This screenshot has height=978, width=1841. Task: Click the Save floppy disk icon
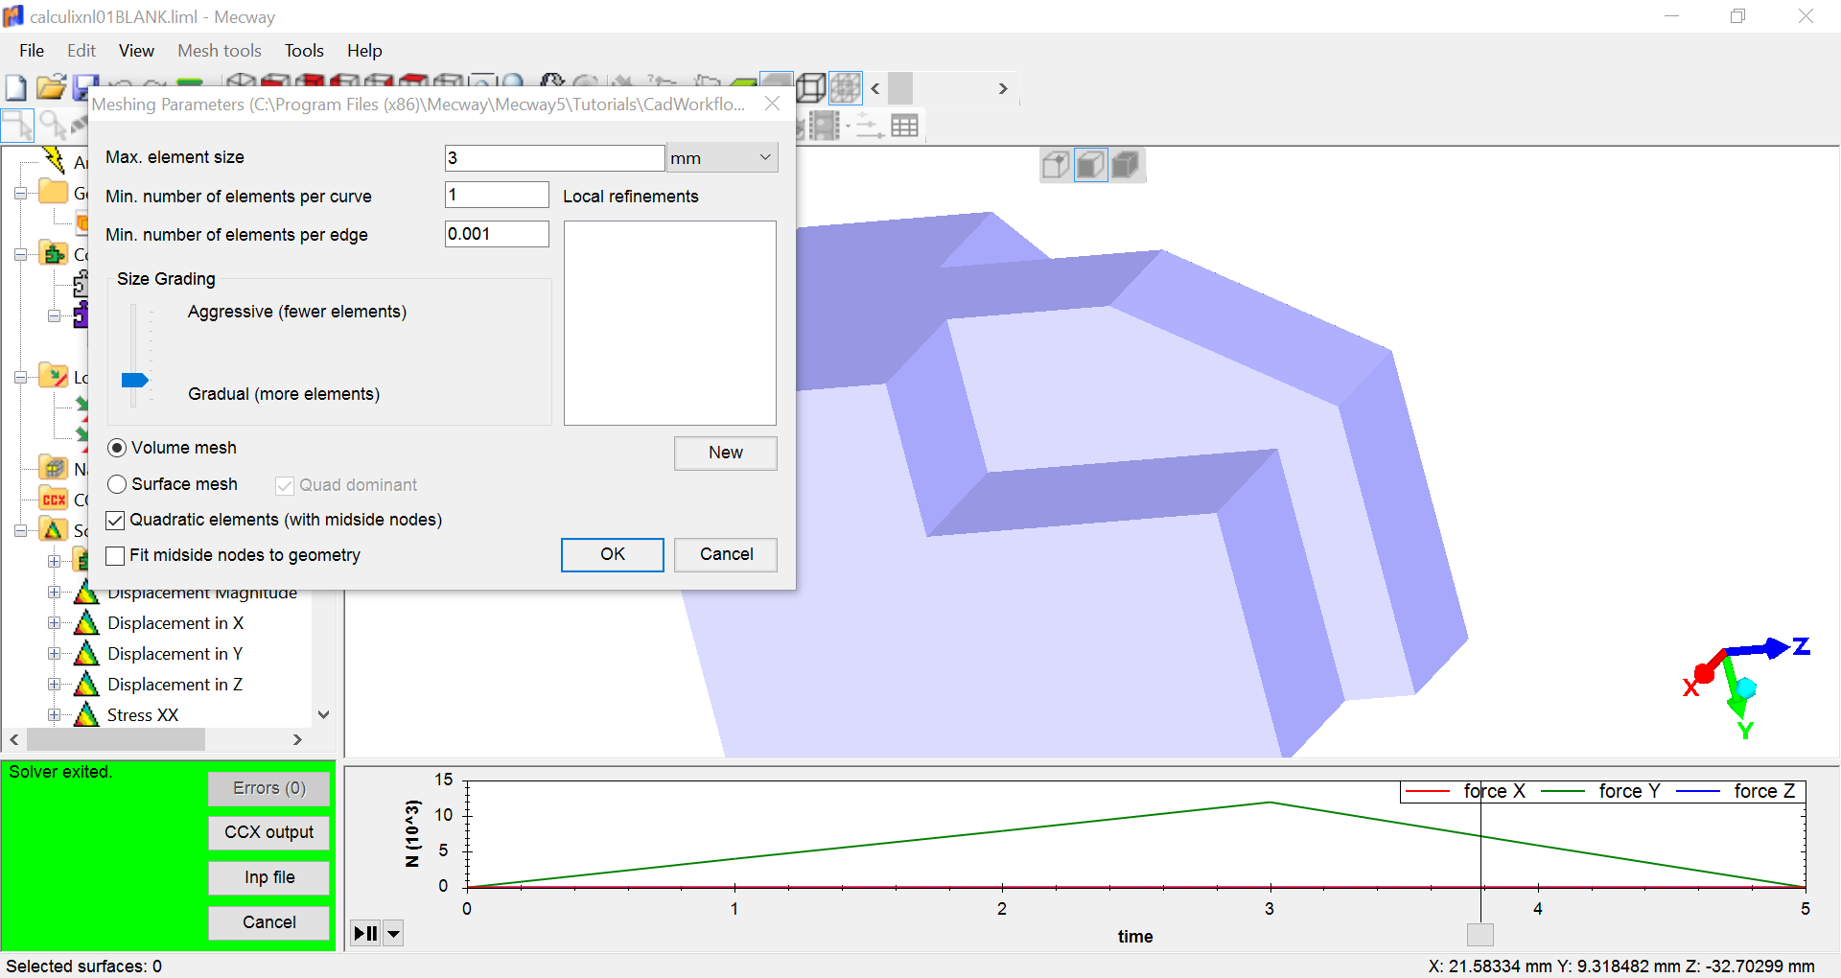pos(86,86)
